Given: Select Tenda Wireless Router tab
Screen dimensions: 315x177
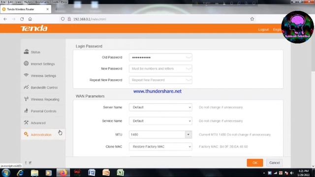Looking at the screenshot, I should tap(26, 9).
